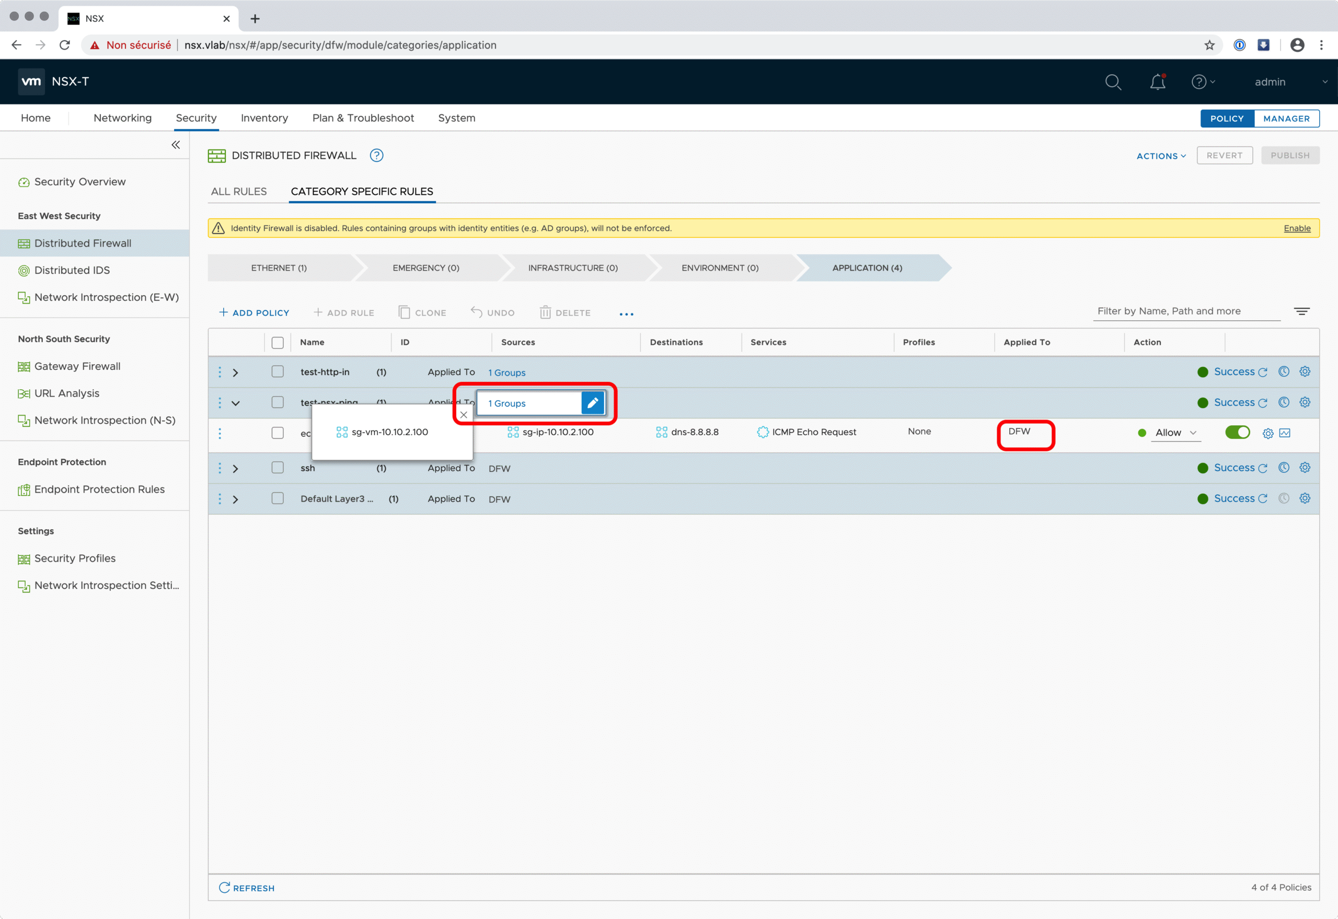The height and width of the screenshot is (919, 1338).
Task: Click the Enable link in identity firewall warning
Action: click(x=1297, y=229)
